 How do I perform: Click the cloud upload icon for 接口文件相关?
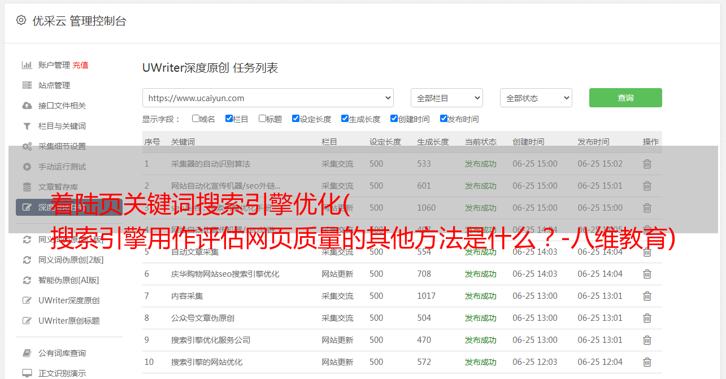point(27,106)
